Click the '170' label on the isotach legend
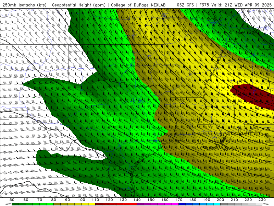The image size is (274, 206). click(179, 200)
